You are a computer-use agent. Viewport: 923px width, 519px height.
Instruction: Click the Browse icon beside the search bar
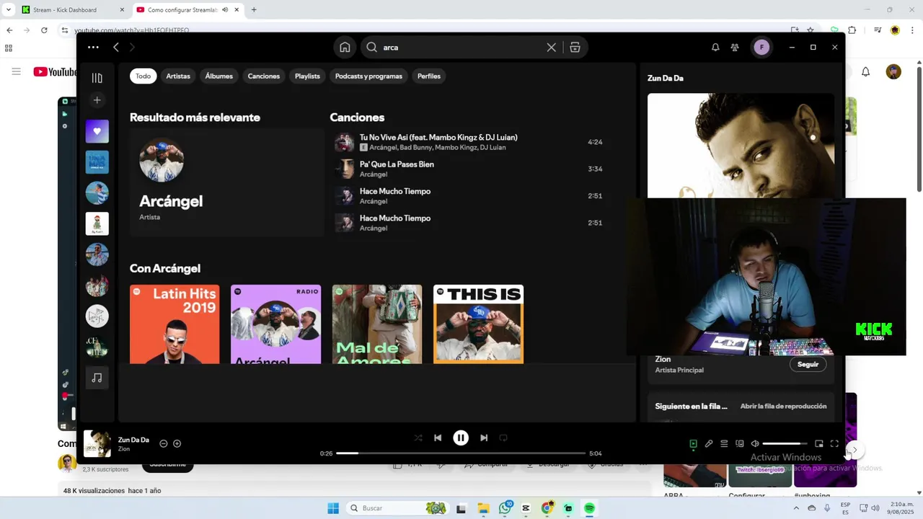[x=575, y=48]
